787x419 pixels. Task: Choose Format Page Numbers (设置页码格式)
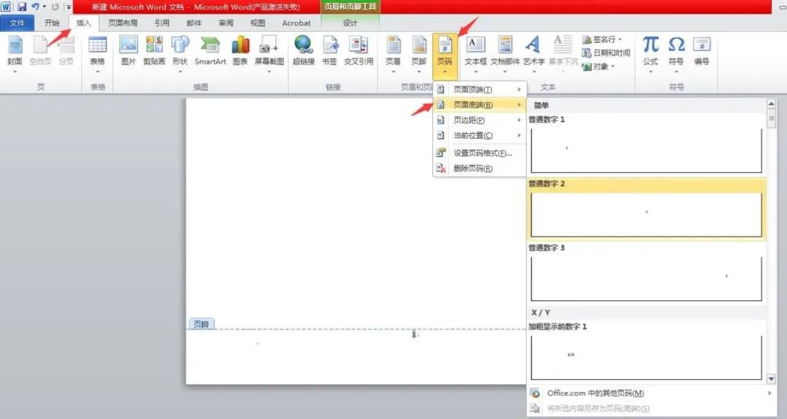pos(479,153)
